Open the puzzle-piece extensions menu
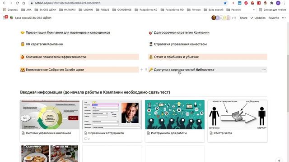Screen dimensions: 289x162 (x=272, y=3)
